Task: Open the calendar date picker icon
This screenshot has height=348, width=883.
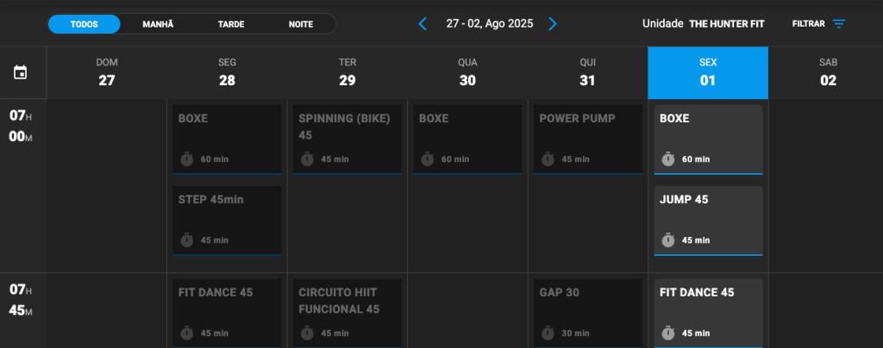Action: (x=21, y=72)
